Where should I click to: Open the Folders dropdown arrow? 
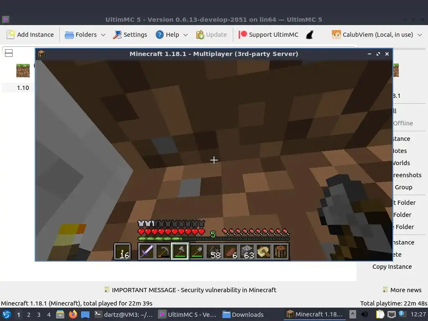tap(103, 35)
